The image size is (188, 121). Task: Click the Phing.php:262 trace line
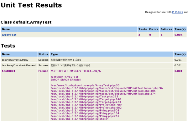(x=85, y=116)
